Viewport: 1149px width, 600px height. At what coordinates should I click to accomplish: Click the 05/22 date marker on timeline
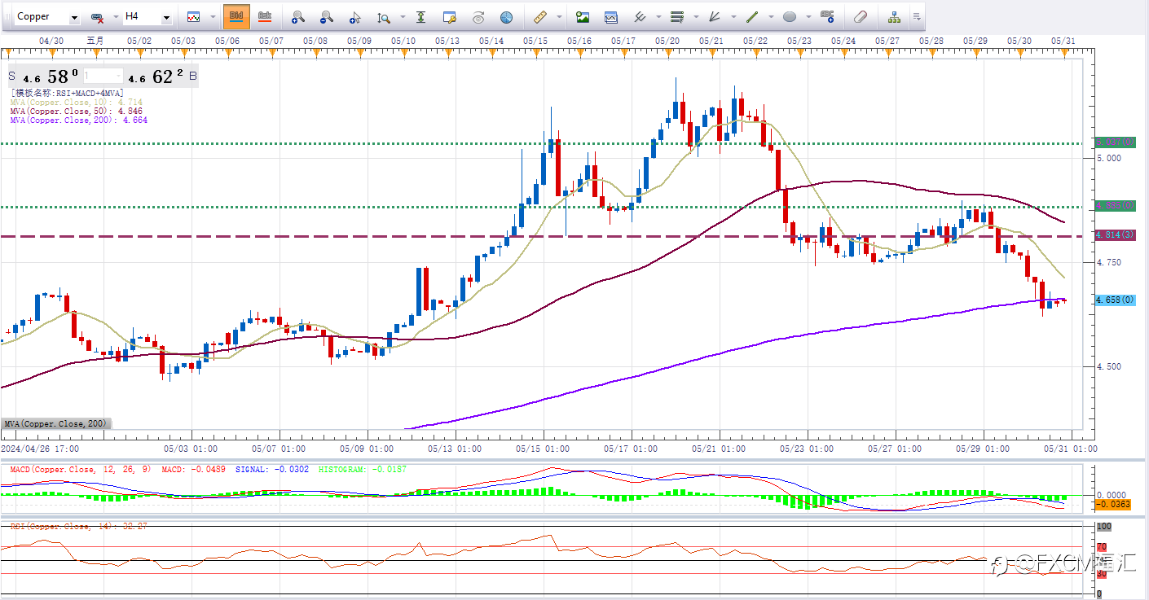coord(755,41)
